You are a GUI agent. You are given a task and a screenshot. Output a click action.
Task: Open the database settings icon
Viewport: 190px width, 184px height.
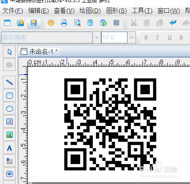point(90,23)
